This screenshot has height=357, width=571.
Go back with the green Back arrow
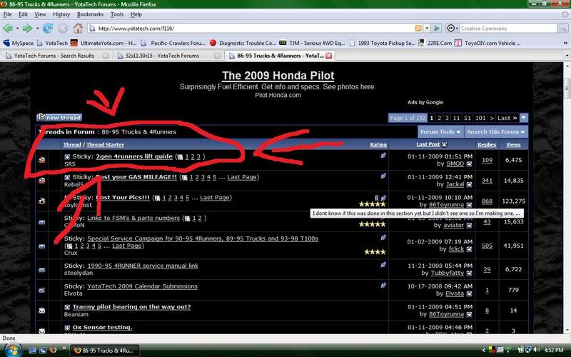[7, 28]
